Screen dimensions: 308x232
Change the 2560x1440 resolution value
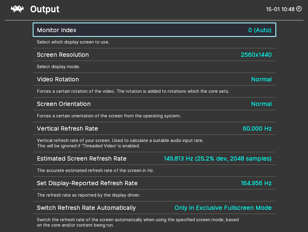256,55
